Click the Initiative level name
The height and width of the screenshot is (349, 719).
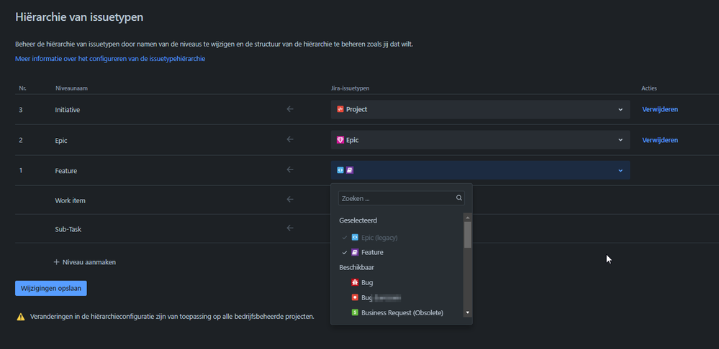pyautogui.click(x=68, y=110)
